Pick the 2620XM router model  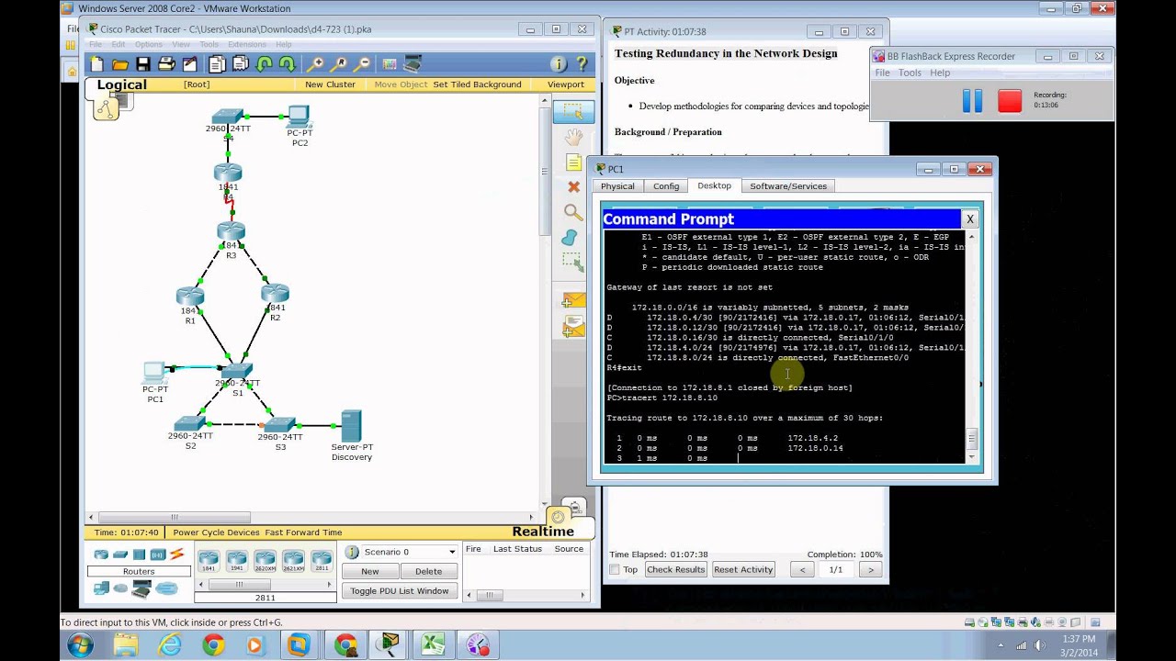(266, 561)
